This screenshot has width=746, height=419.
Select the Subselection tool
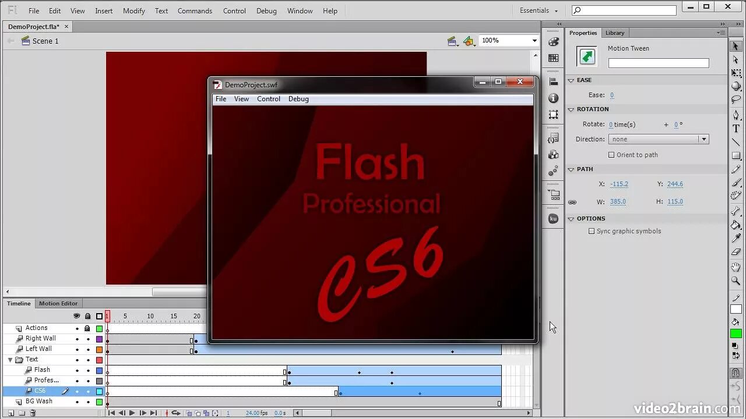[x=736, y=59]
